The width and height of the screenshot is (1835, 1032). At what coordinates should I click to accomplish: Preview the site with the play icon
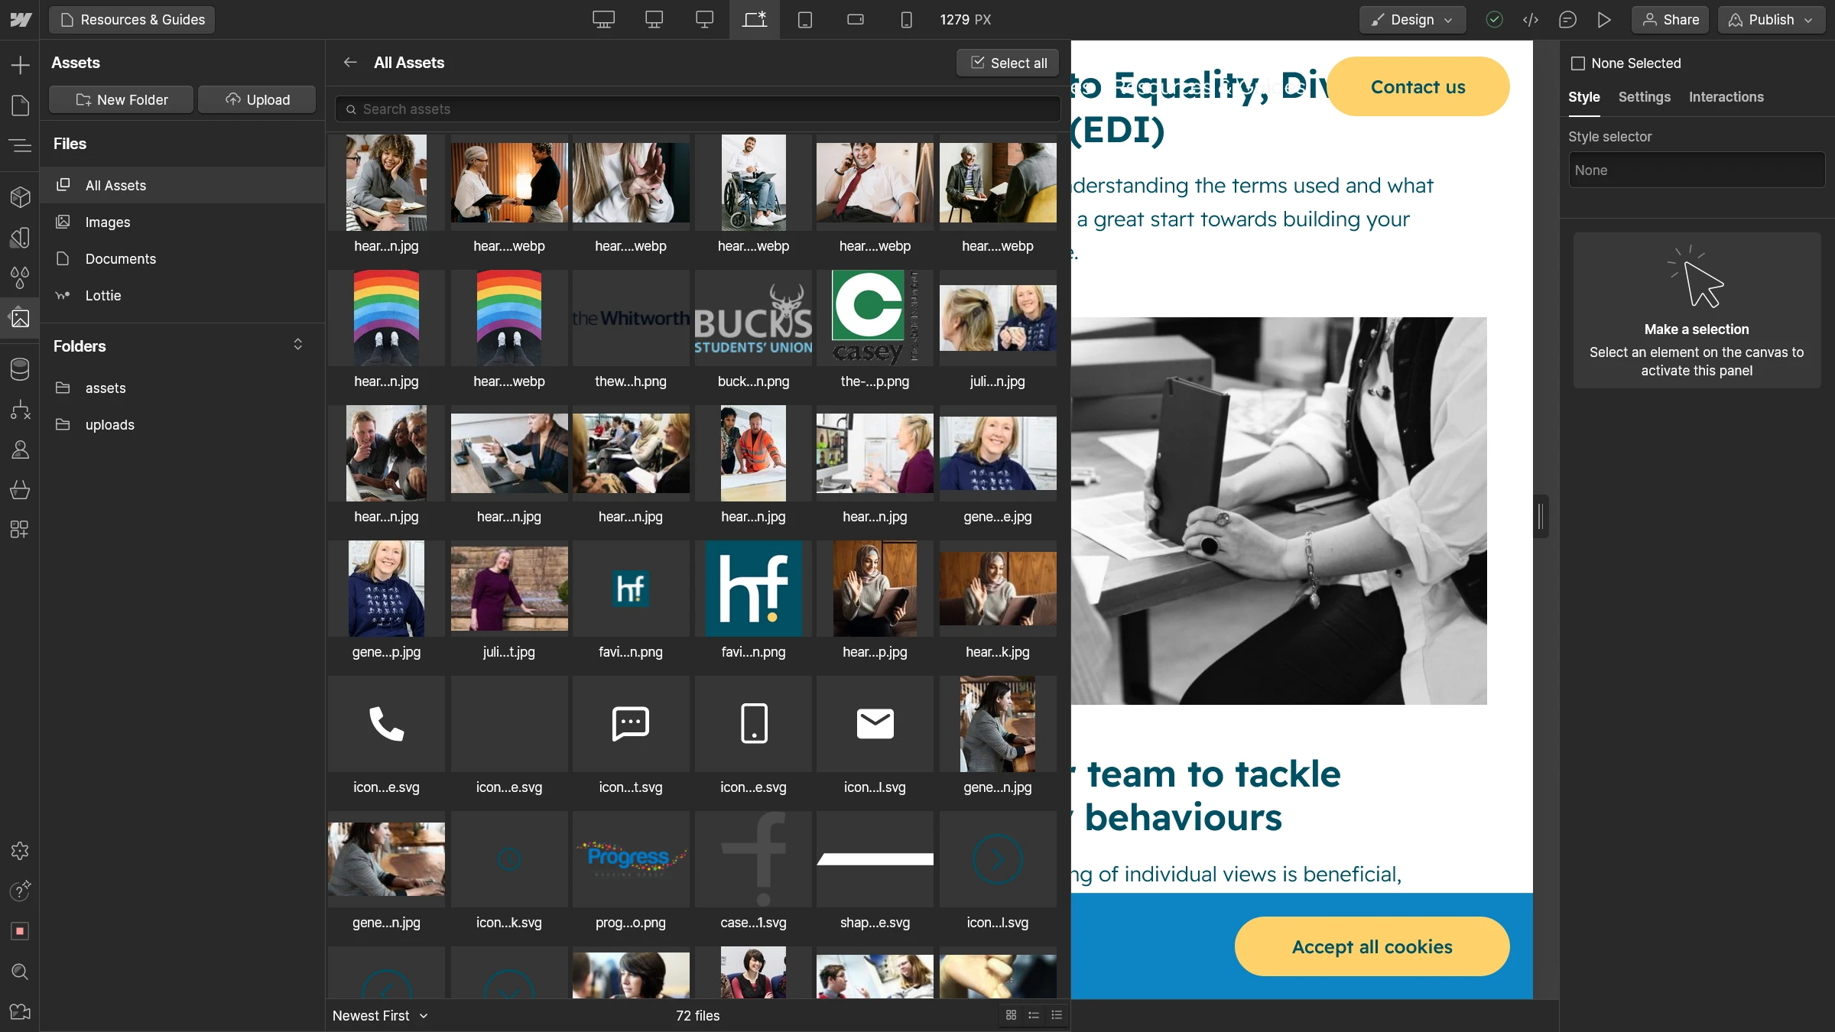coord(1604,20)
